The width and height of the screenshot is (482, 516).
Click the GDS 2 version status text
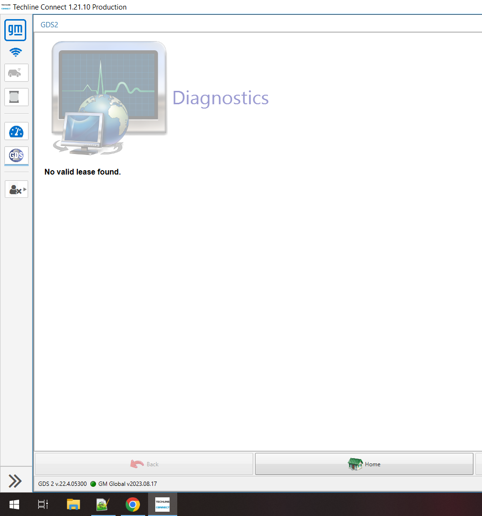pos(63,484)
